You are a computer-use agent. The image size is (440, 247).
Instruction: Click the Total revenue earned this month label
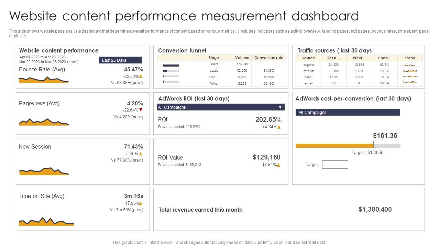coord(200,210)
